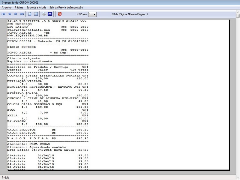Click the vertical scrollbar thumb

(x=238, y=16)
